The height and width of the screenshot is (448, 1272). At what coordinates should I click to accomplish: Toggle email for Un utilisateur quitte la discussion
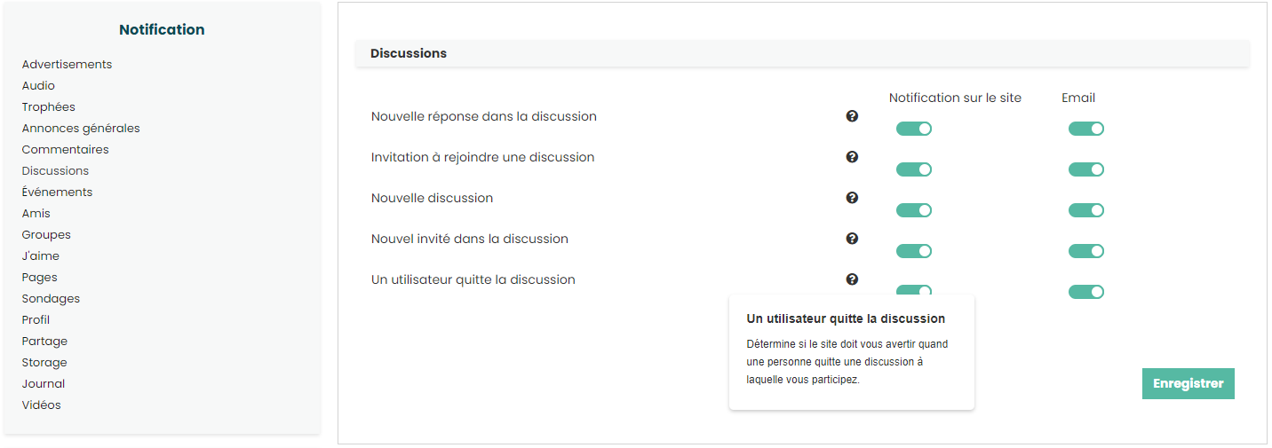pos(1085,292)
